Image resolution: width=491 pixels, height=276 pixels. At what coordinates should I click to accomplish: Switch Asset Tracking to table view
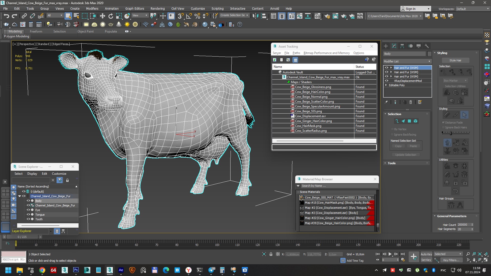(x=296, y=60)
